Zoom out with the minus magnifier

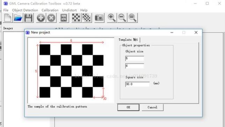tap(122, 18)
